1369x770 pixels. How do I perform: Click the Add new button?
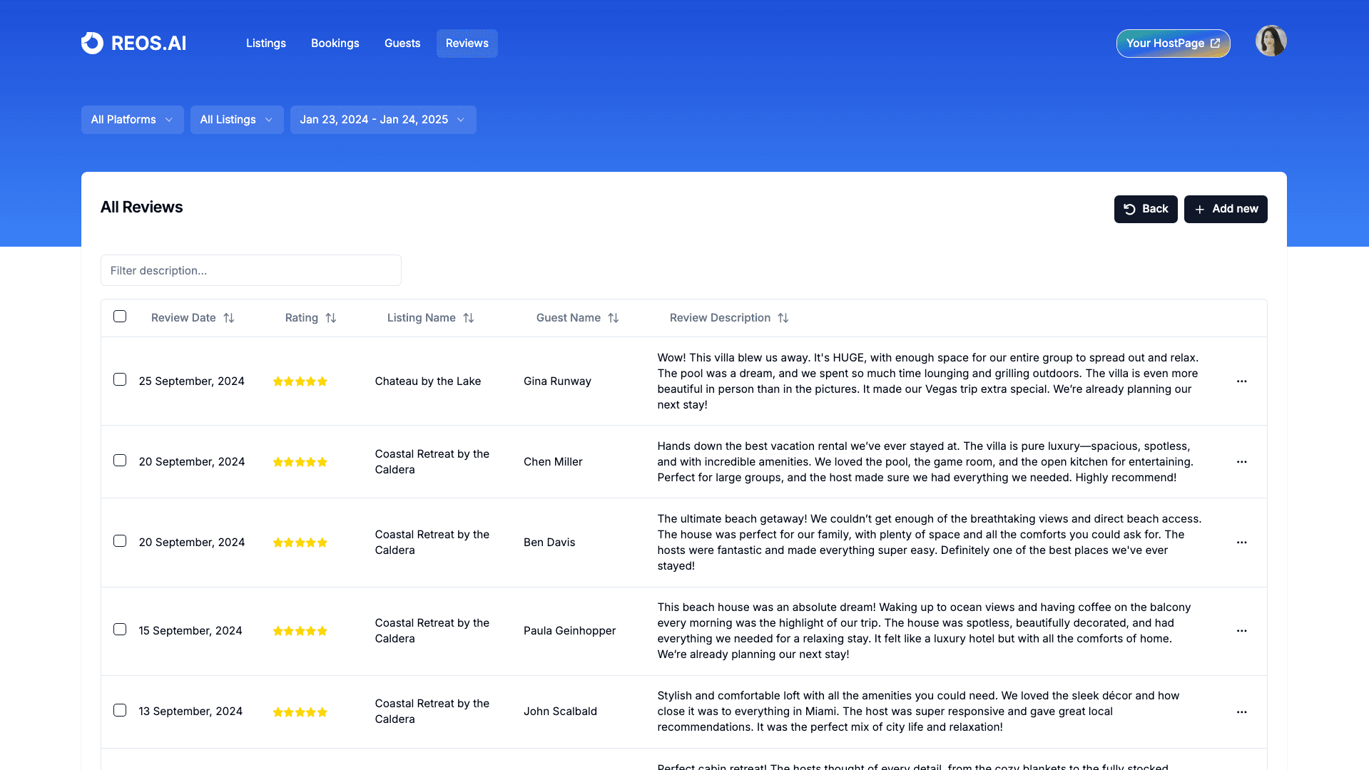click(1226, 209)
